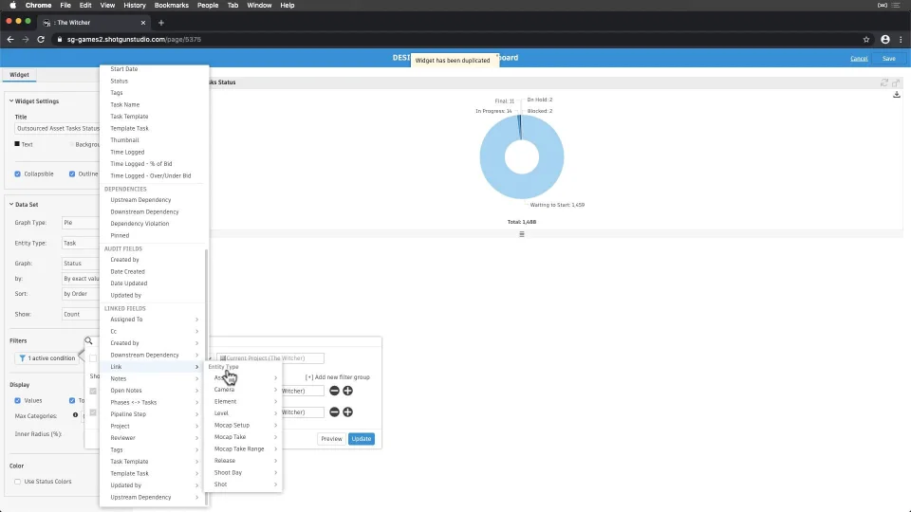
Task: Click the widget drag handle below chart
Action: tap(522, 234)
